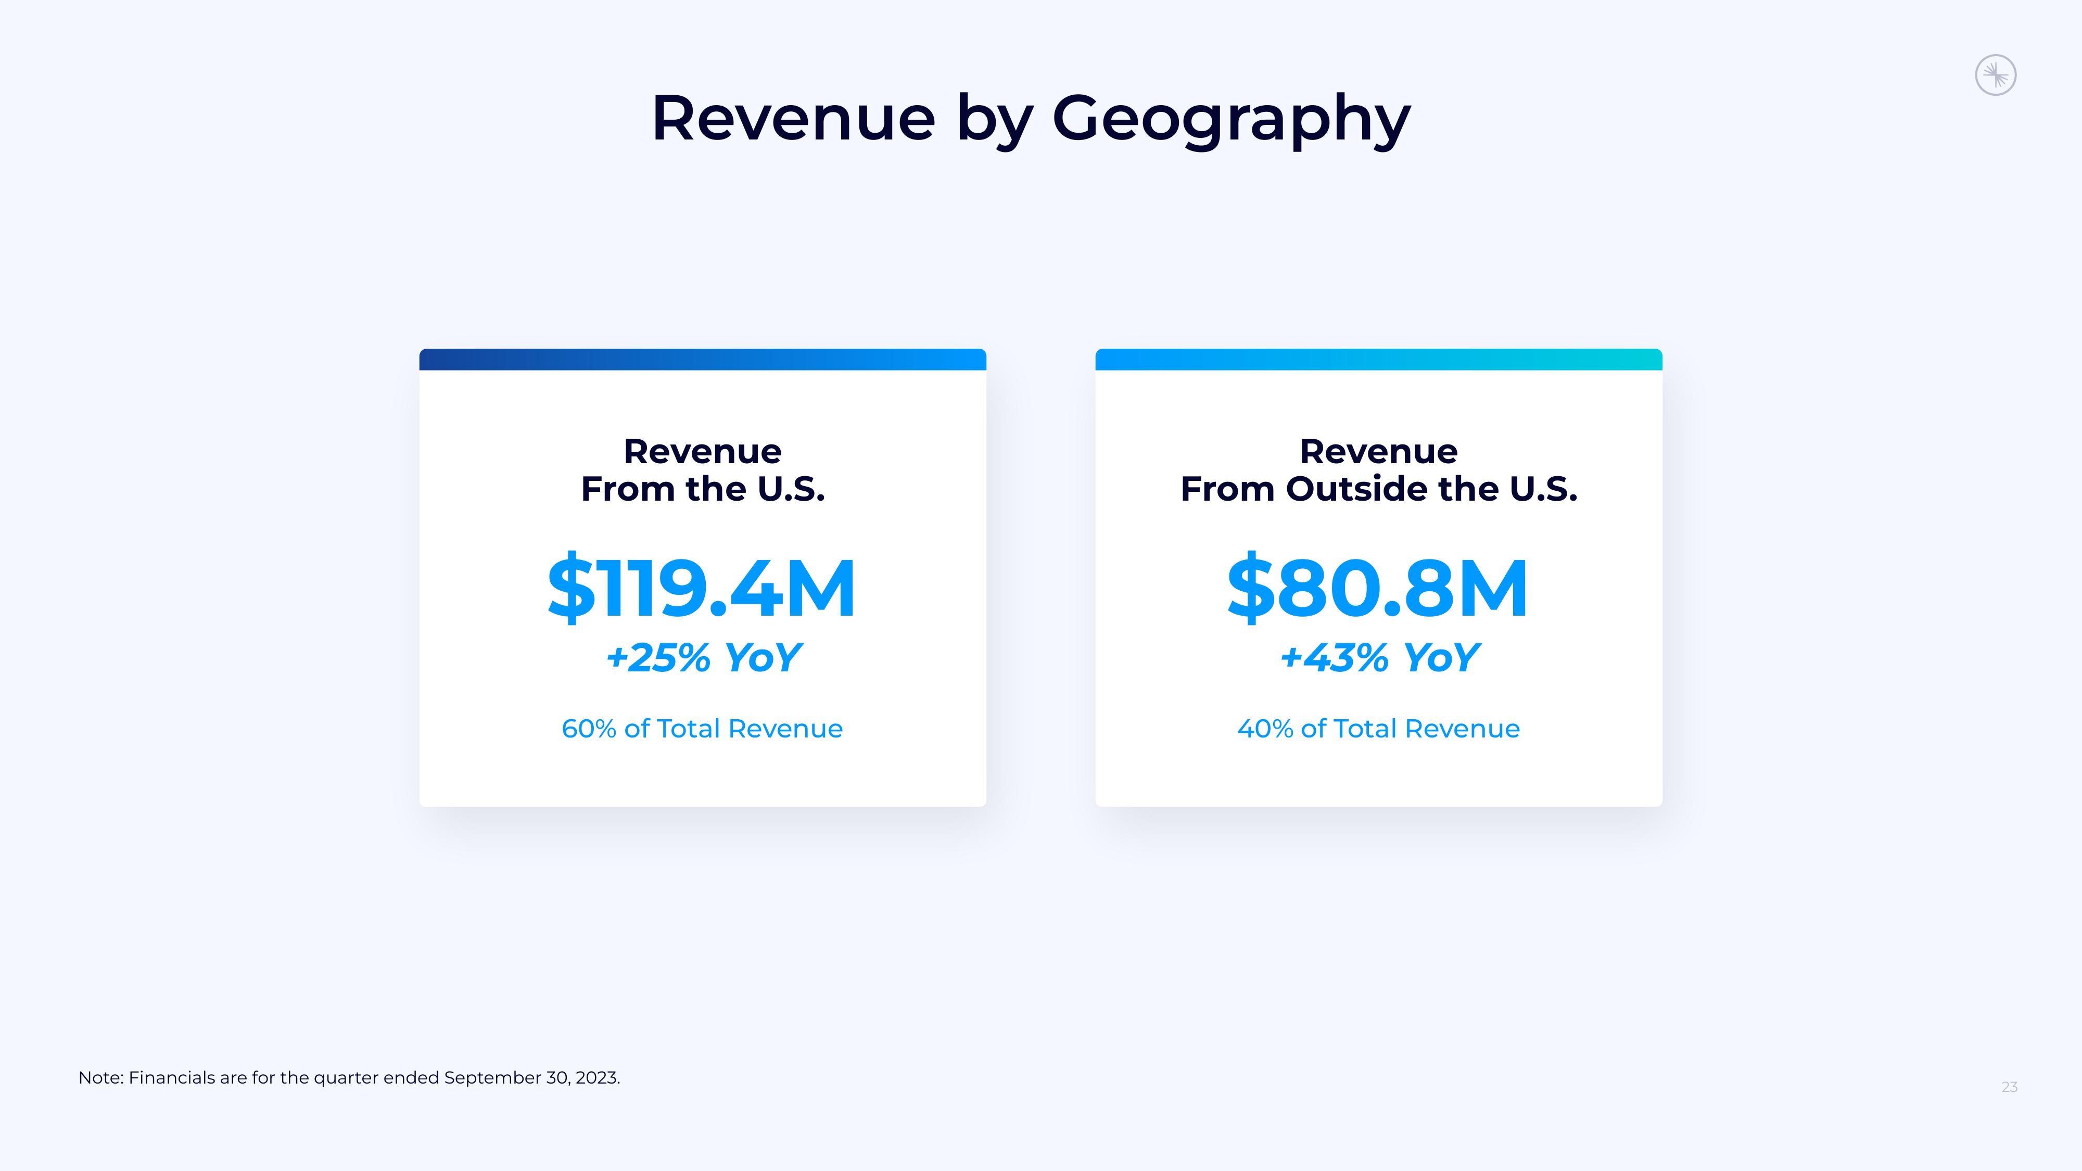Click '40% of Total Revenue' text

coord(1379,728)
